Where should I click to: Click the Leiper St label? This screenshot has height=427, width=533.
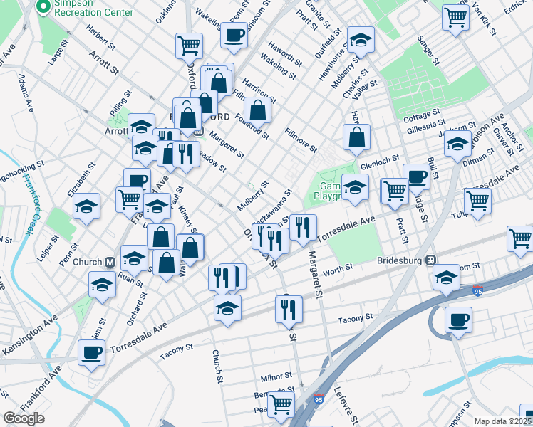(48, 249)
